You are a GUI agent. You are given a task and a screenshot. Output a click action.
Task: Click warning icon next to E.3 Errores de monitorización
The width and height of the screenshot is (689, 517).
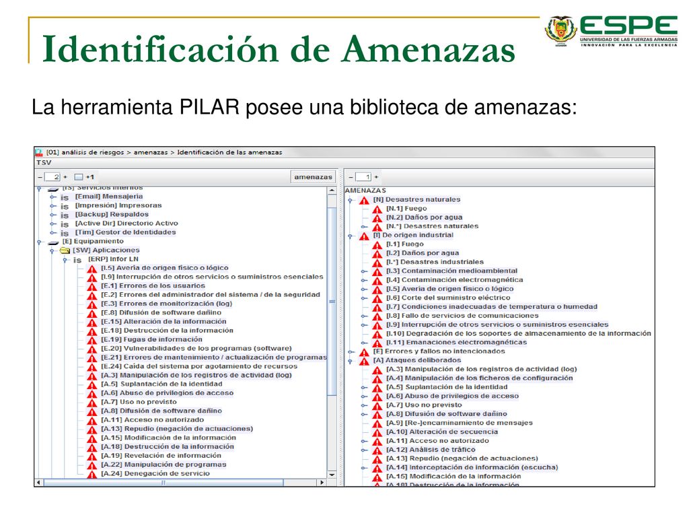pos(92,304)
